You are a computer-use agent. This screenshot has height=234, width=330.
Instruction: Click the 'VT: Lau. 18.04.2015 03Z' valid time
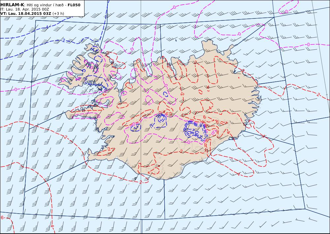click(x=26, y=14)
